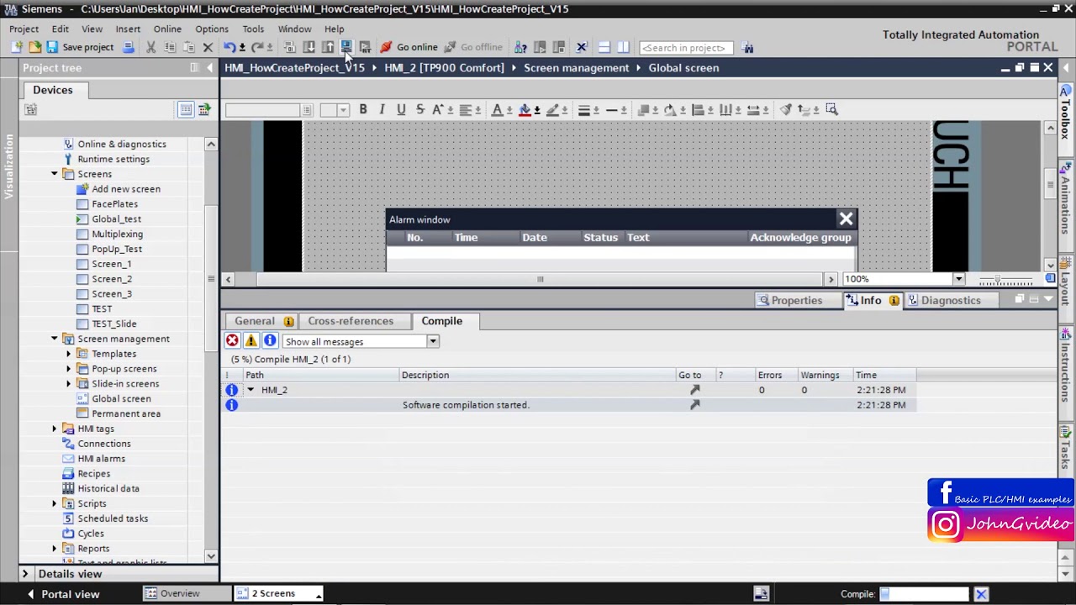The height and width of the screenshot is (605, 1076).
Task: Click the Go to arrow for HMI_2 row
Action: [694, 390]
